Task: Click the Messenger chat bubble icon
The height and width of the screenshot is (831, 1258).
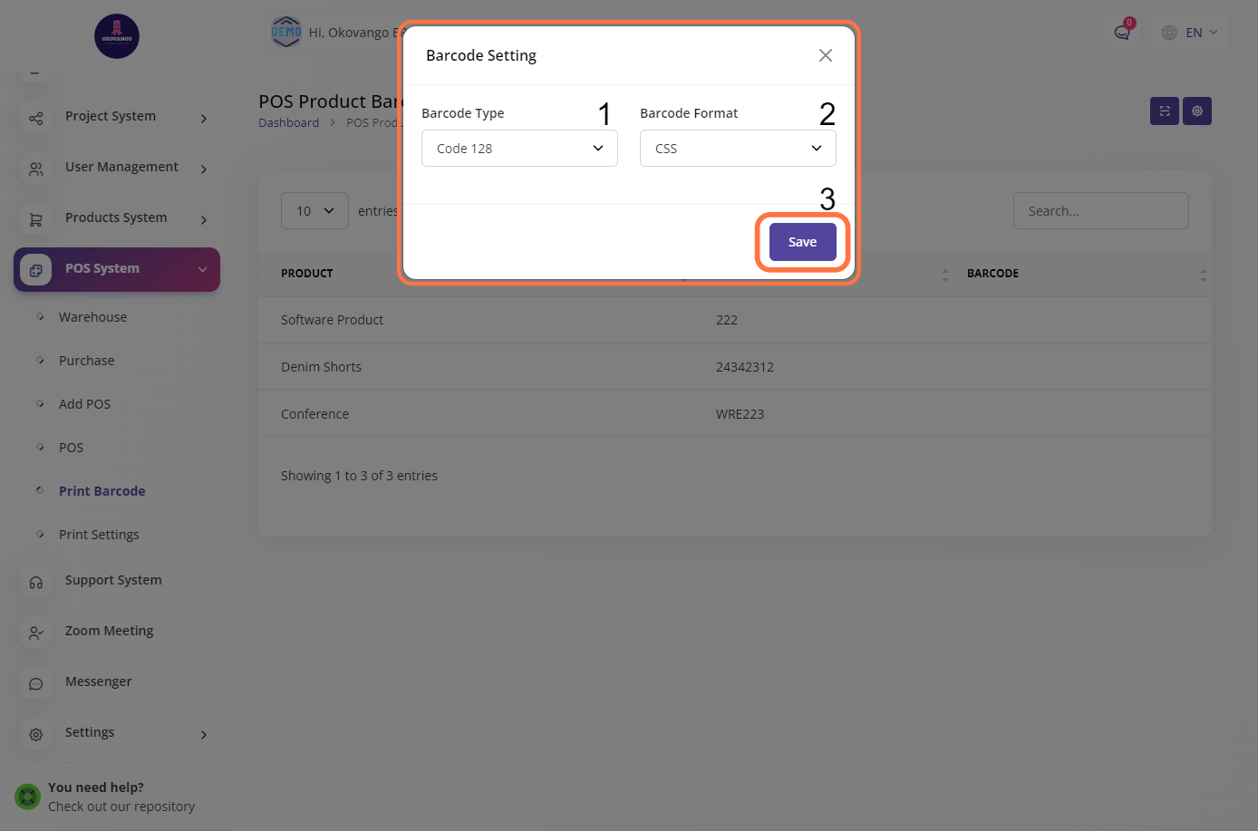Action: coord(36,683)
